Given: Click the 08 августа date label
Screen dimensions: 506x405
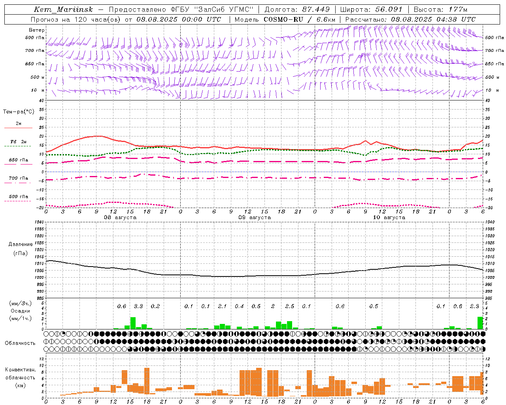Looking at the screenshot, I should (x=120, y=218).
